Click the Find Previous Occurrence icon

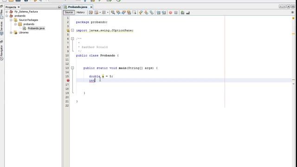point(118,13)
